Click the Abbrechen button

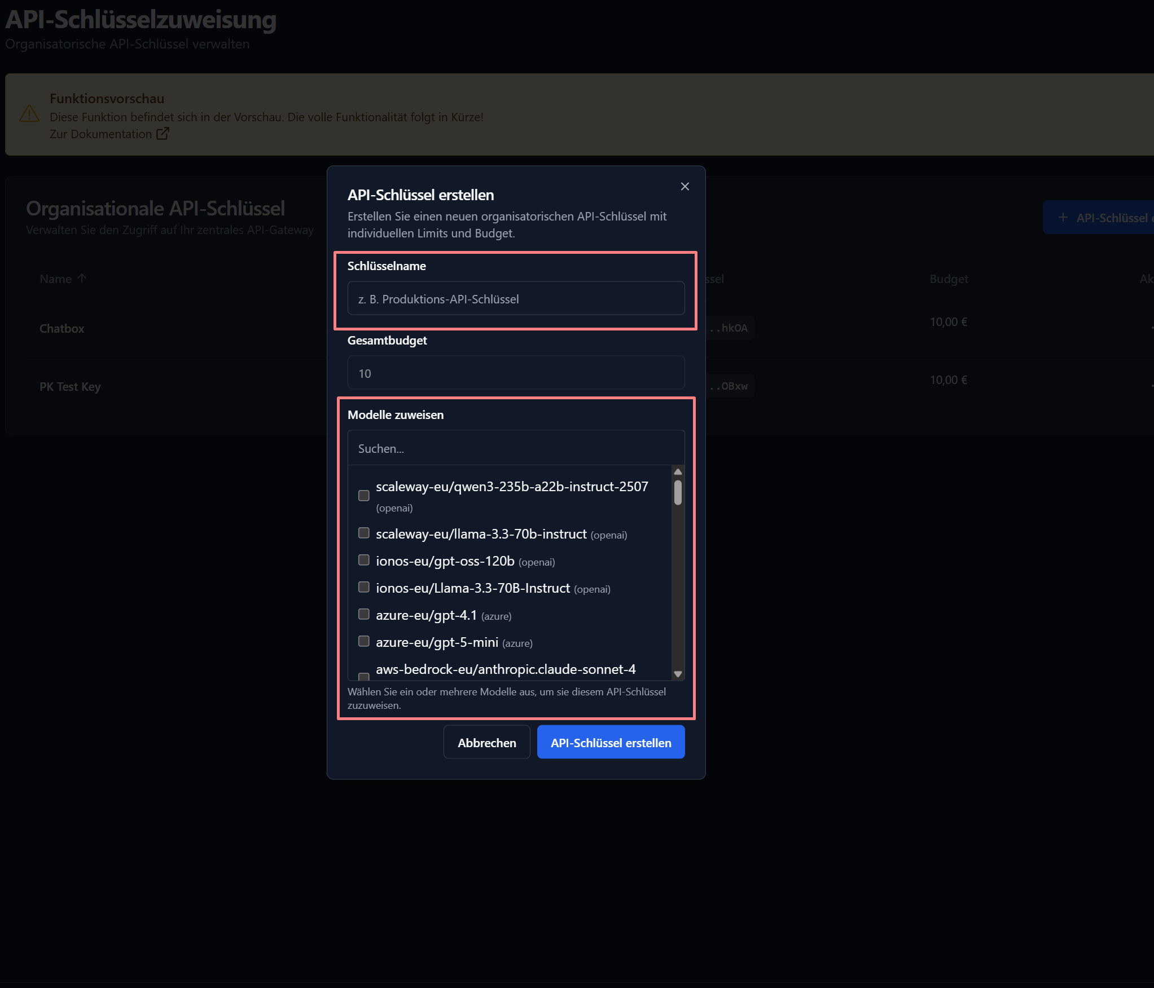click(486, 742)
